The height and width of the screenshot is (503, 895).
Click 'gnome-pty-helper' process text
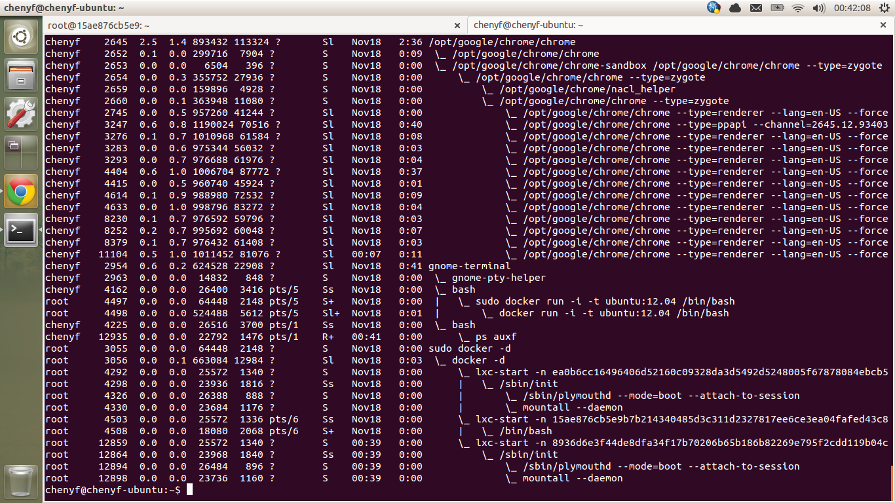499,278
